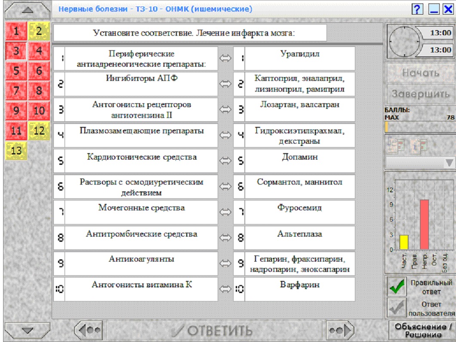This screenshot has width=456, height=342.
Task: Click swap arrow for Сормантол row
Action: pos(225,186)
